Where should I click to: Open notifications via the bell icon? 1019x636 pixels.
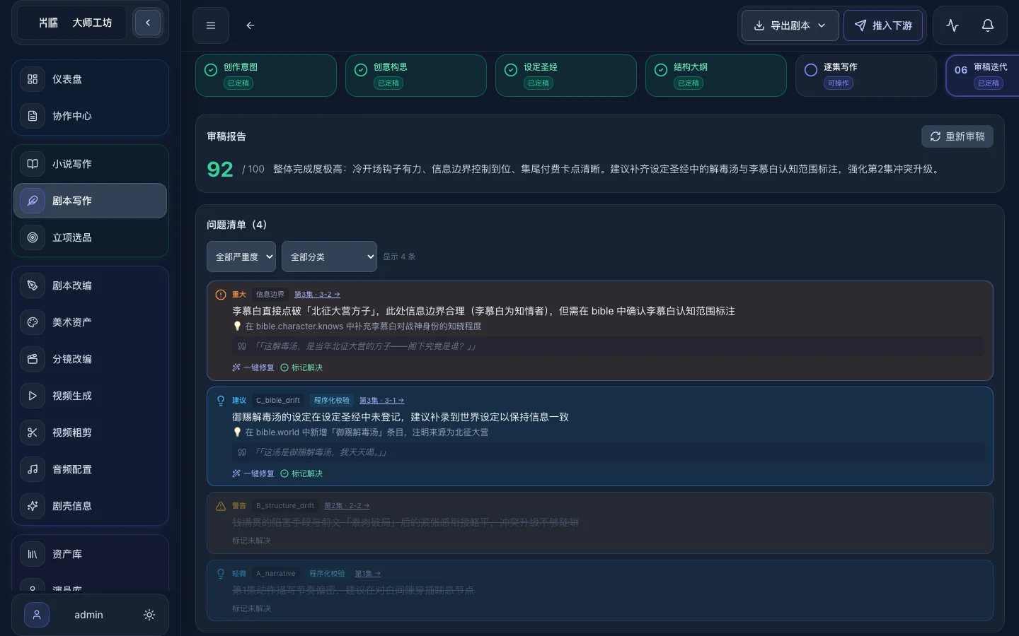pyautogui.click(x=988, y=25)
